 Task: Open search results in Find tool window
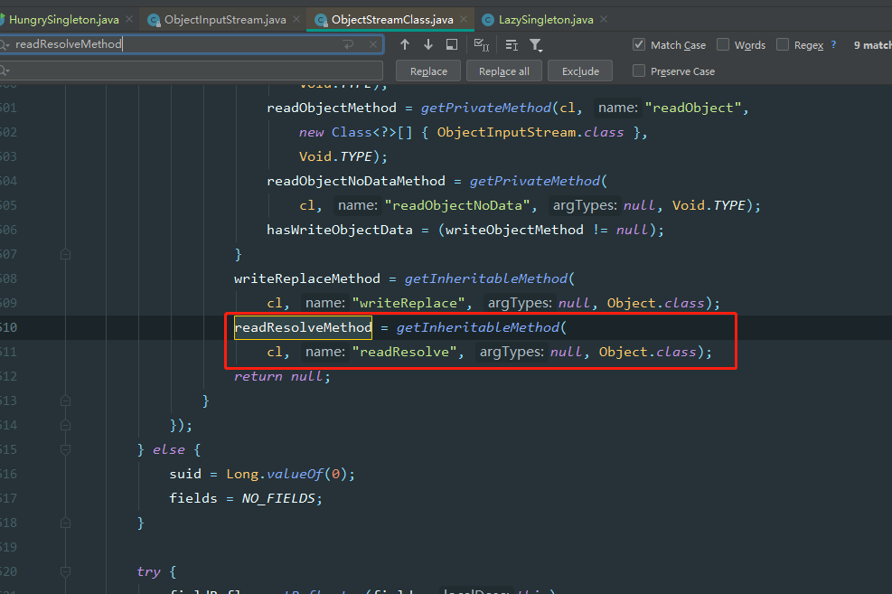point(452,44)
